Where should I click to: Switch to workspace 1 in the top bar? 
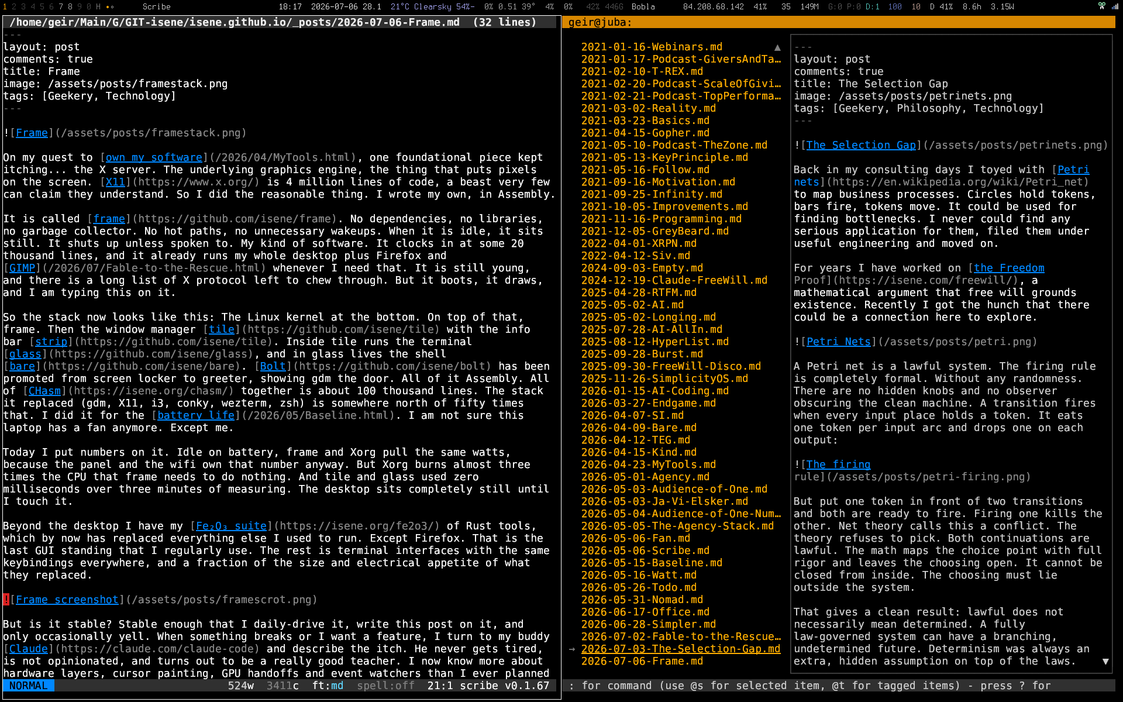coord(5,6)
